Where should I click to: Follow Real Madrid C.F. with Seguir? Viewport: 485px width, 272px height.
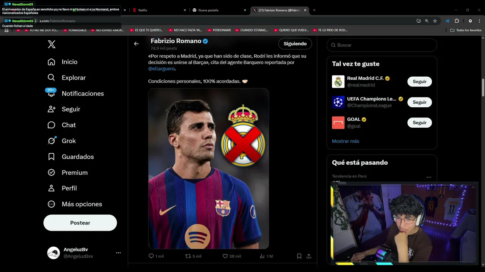(419, 82)
